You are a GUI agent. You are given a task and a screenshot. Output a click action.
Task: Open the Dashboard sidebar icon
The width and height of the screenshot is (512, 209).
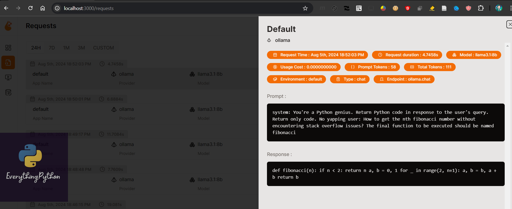(8, 48)
